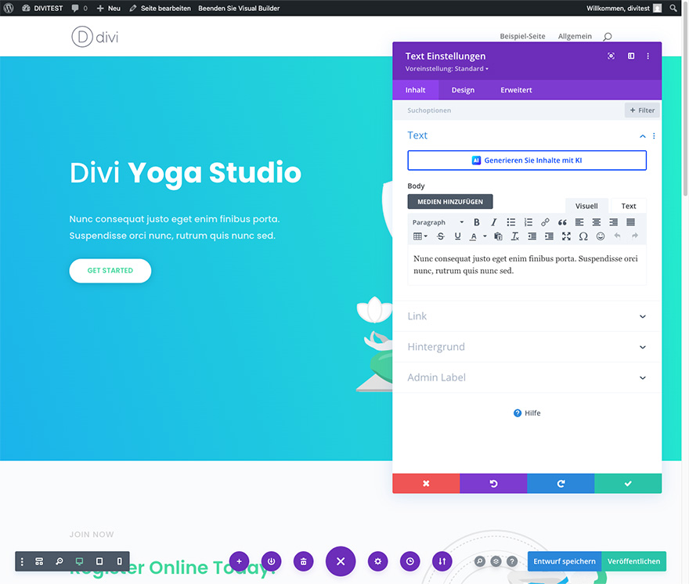Open the Paragraph format dropdown
Screen dimensions: 689x584
(438, 222)
